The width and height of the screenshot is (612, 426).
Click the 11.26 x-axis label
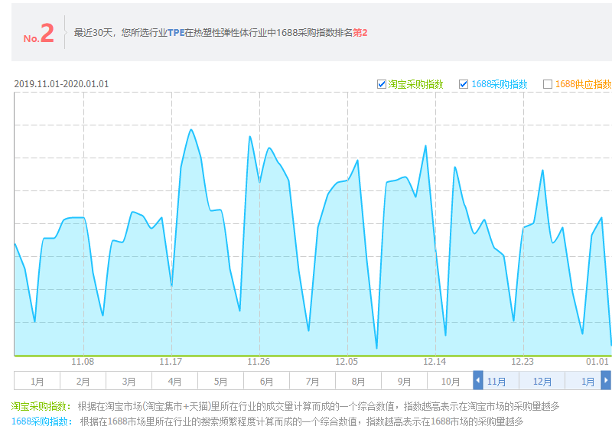pyautogui.click(x=259, y=362)
